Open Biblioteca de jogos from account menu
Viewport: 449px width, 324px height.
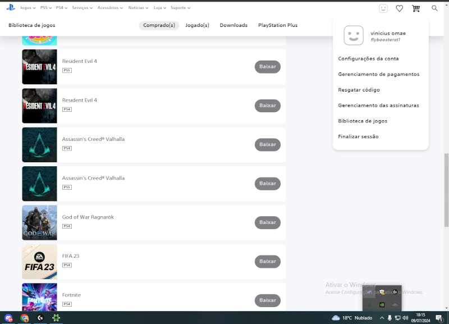(x=363, y=121)
